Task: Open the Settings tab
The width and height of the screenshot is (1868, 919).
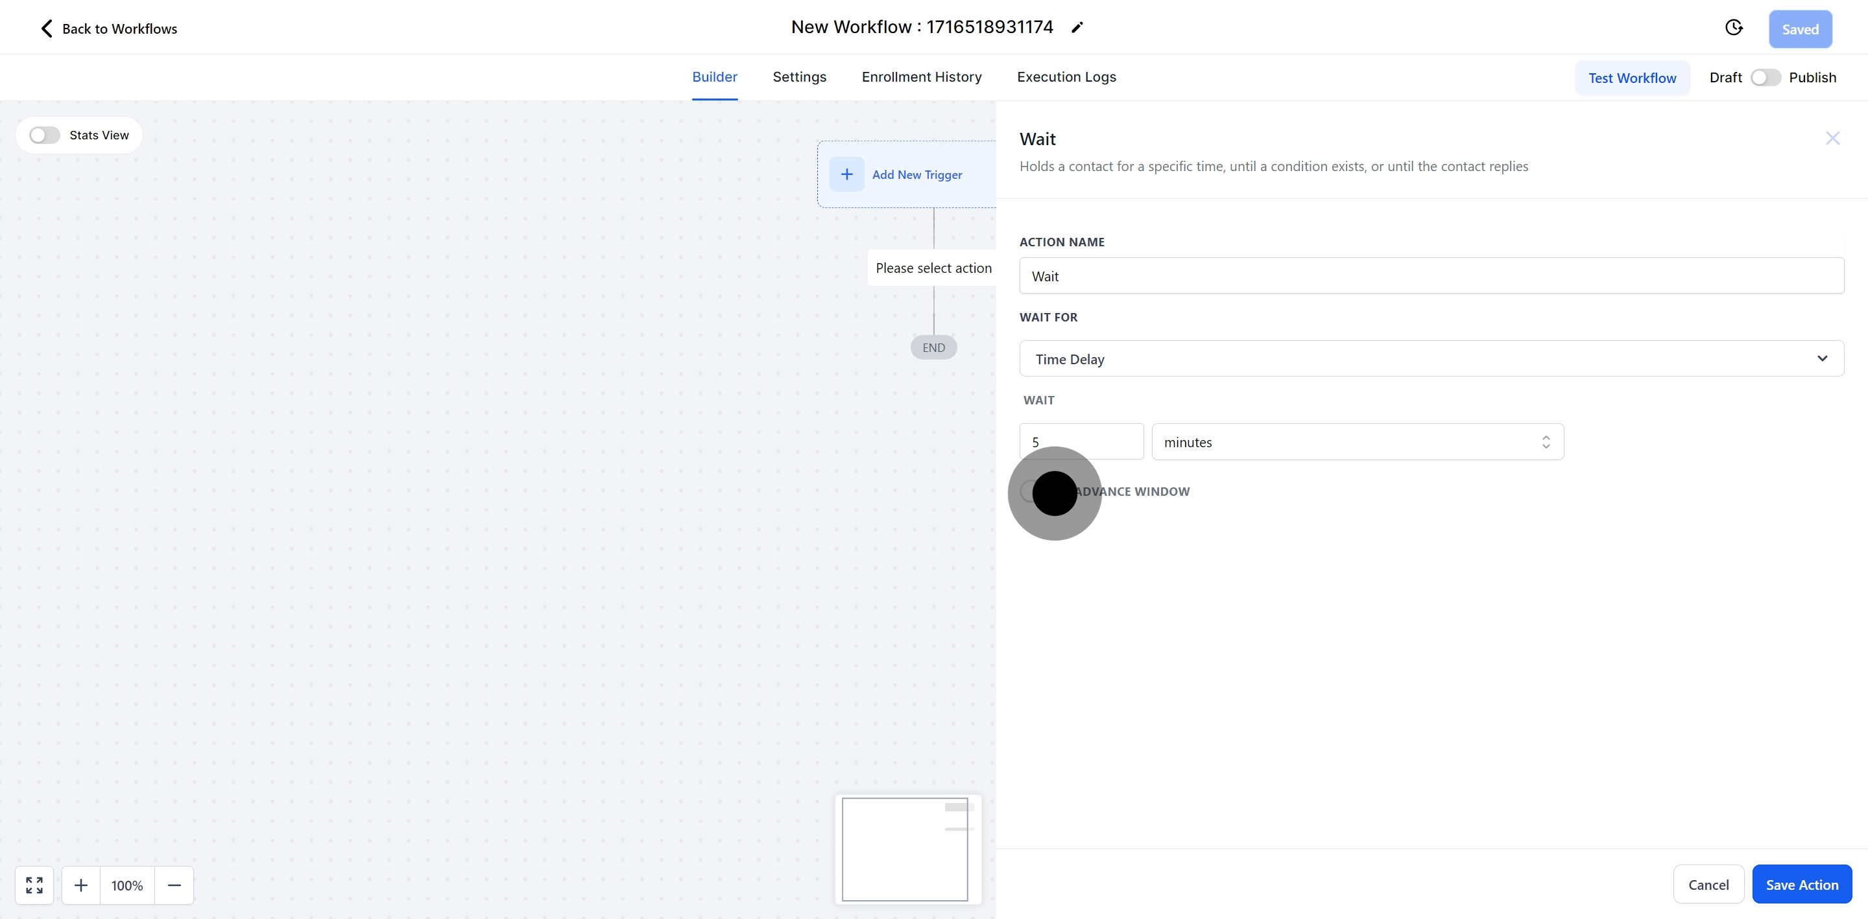Action: 799,77
